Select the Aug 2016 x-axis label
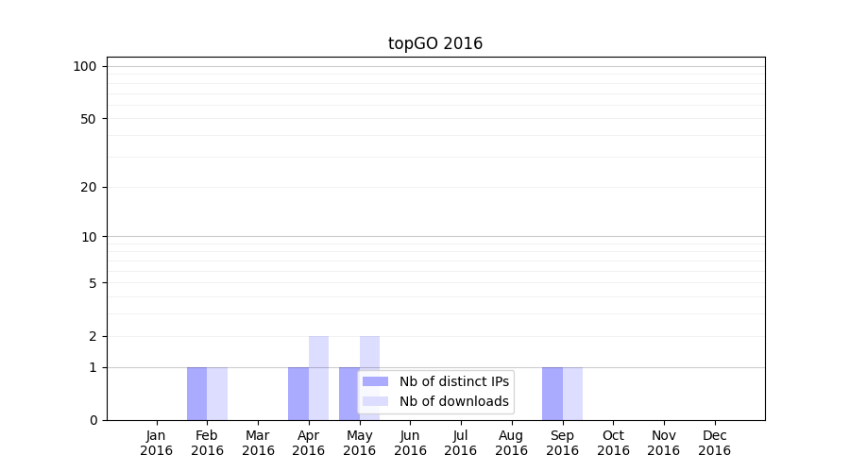850x472 pixels. [511, 443]
